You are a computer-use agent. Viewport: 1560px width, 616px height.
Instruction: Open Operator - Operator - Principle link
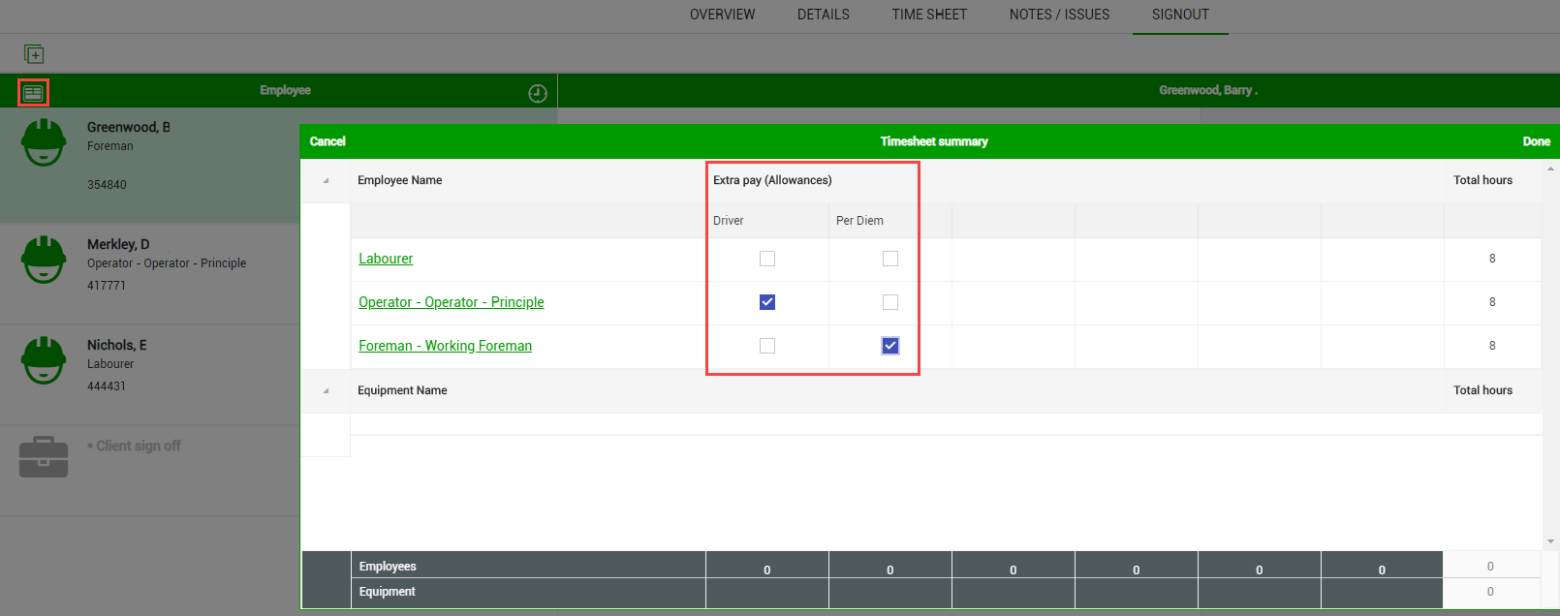click(x=452, y=302)
